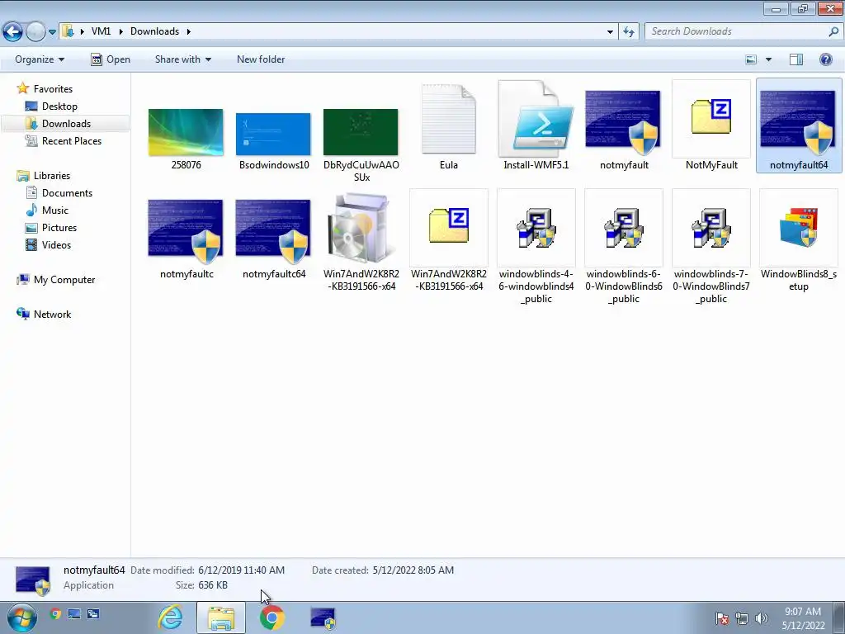Select the Install-WMF5.1 PowerShell script icon
The width and height of the screenshot is (845, 634).
click(536, 119)
